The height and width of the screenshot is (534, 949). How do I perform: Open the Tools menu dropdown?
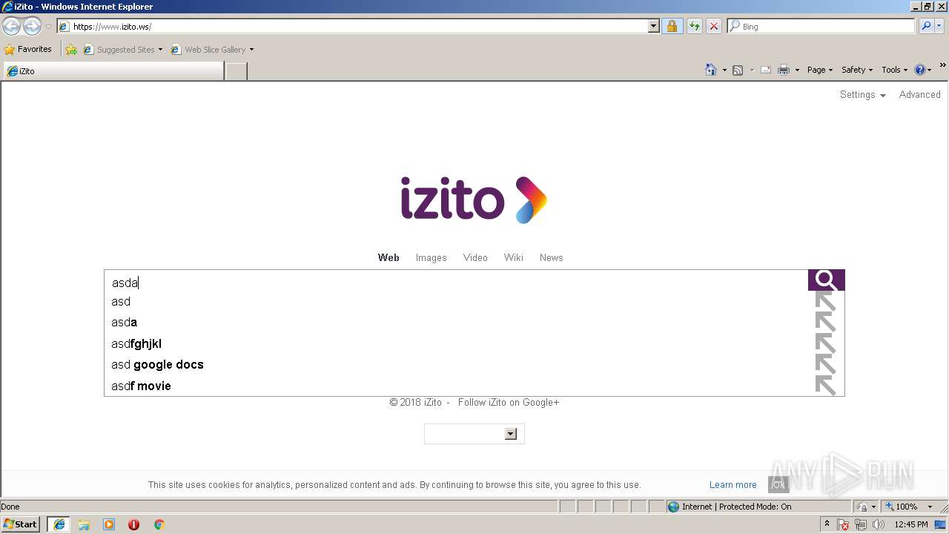895,70
